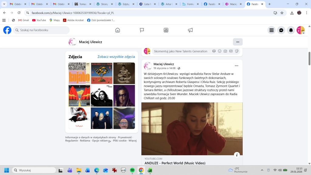Open the Kokoroko album cover photo thumbnail
Viewport: 311px width, 175px height.
pos(79,73)
